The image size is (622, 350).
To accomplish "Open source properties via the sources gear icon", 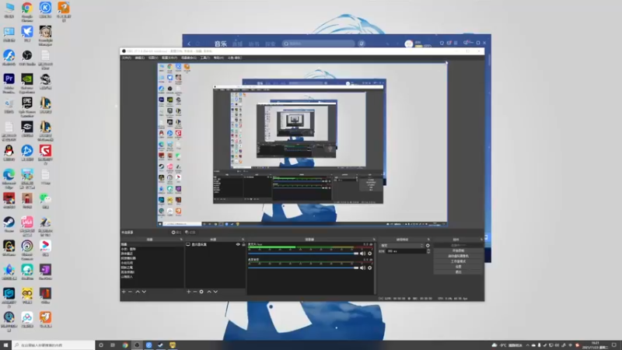I will click(201, 292).
